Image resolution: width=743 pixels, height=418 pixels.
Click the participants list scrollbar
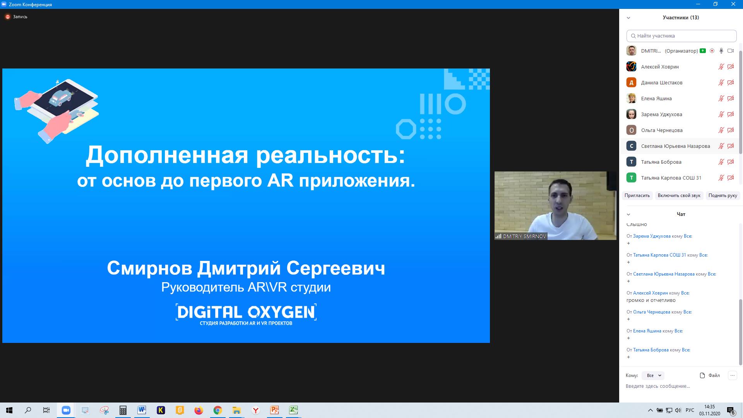point(741,101)
